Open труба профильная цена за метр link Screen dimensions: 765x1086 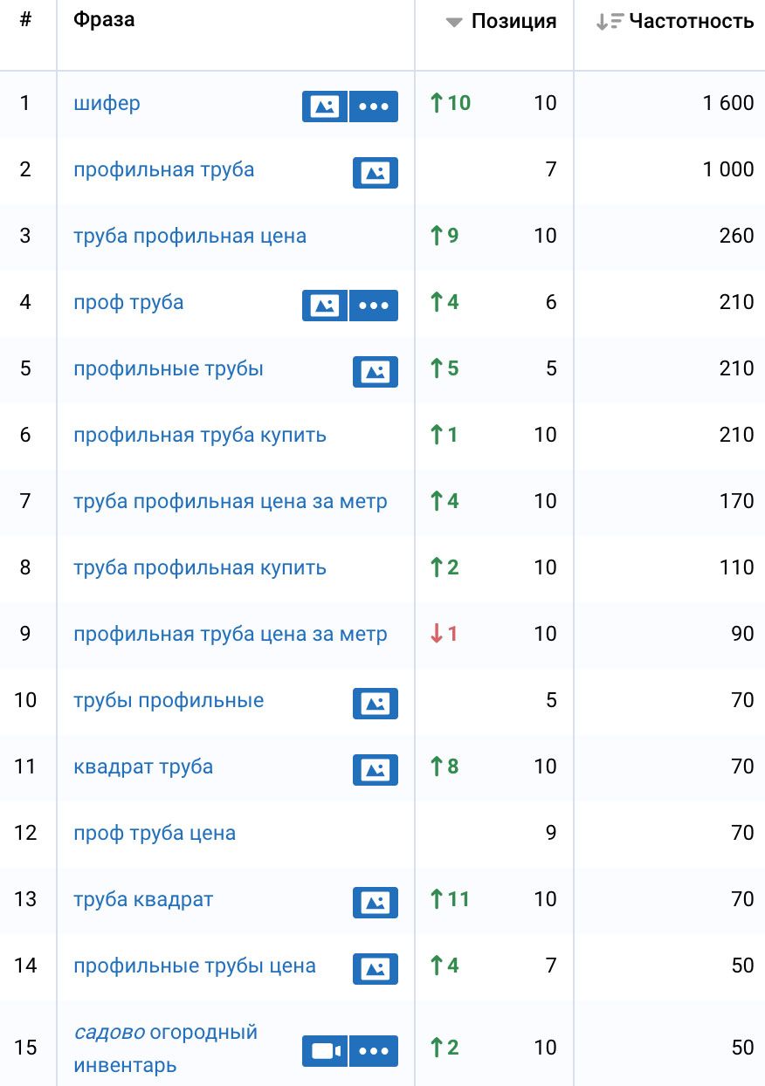(230, 501)
